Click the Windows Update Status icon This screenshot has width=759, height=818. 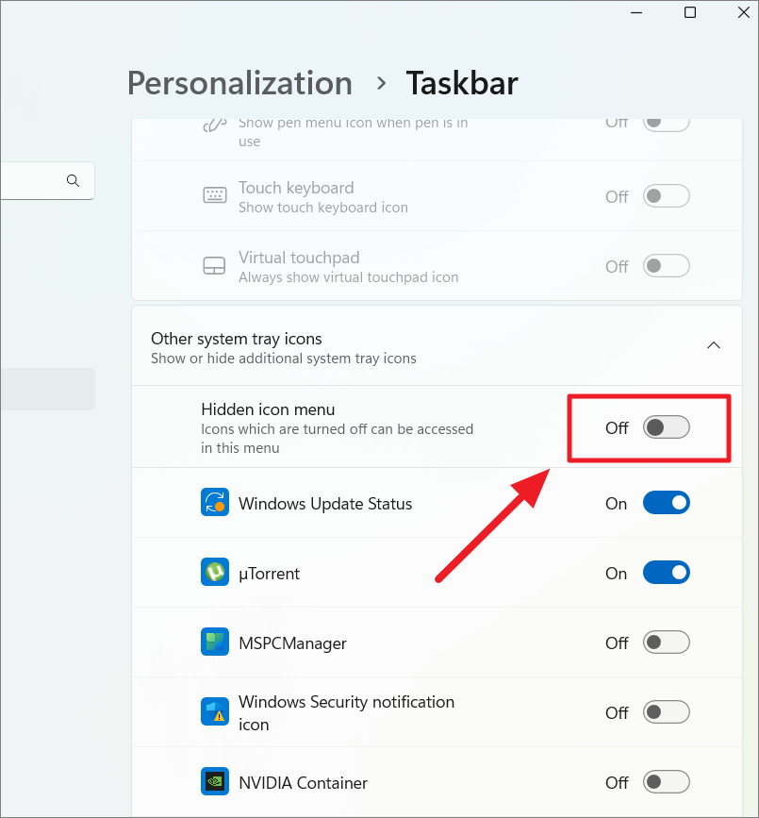pyautogui.click(x=214, y=502)
